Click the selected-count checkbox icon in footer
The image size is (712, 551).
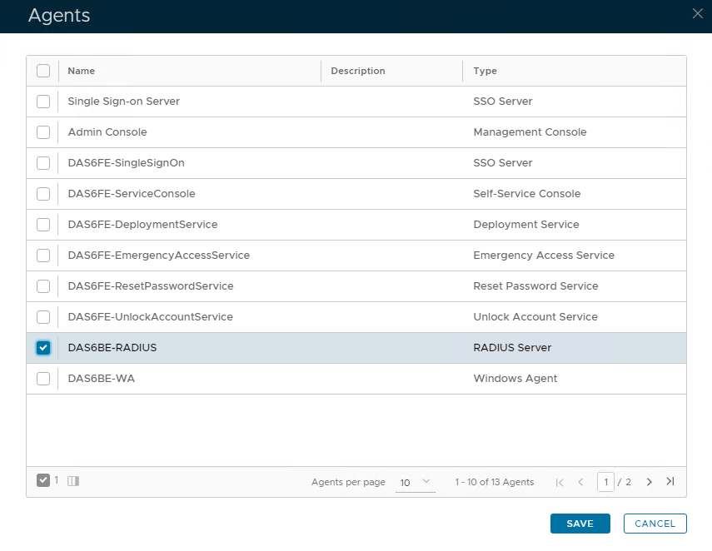(x=43, y=480)
